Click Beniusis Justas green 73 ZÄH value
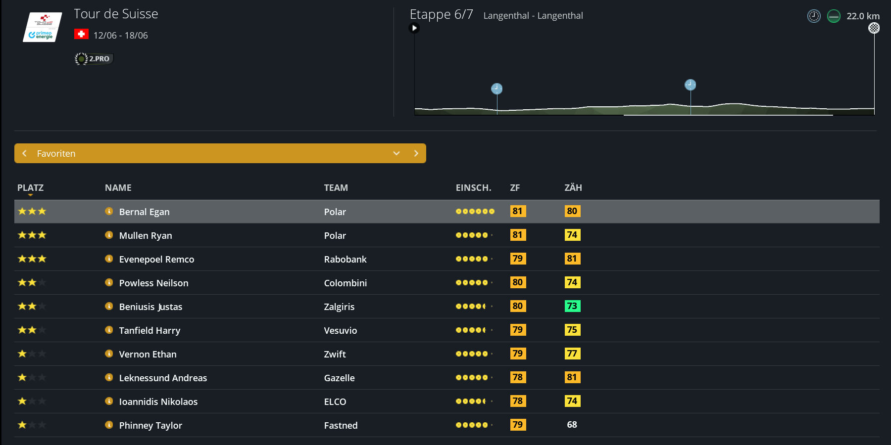Image resolution: width=891 pixels, height=445 pixels. click(x=572, y=306)
